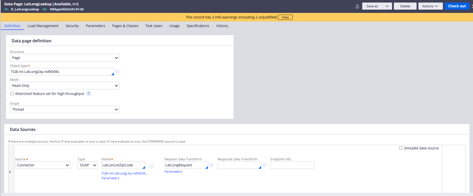Click into the Endpoint URL field

click(292, 165)
